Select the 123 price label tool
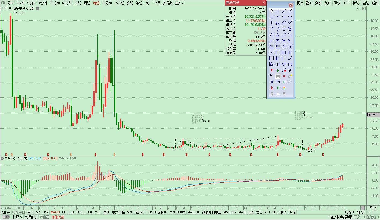Viewport: 380px width, 220px height. coord(278,23)
